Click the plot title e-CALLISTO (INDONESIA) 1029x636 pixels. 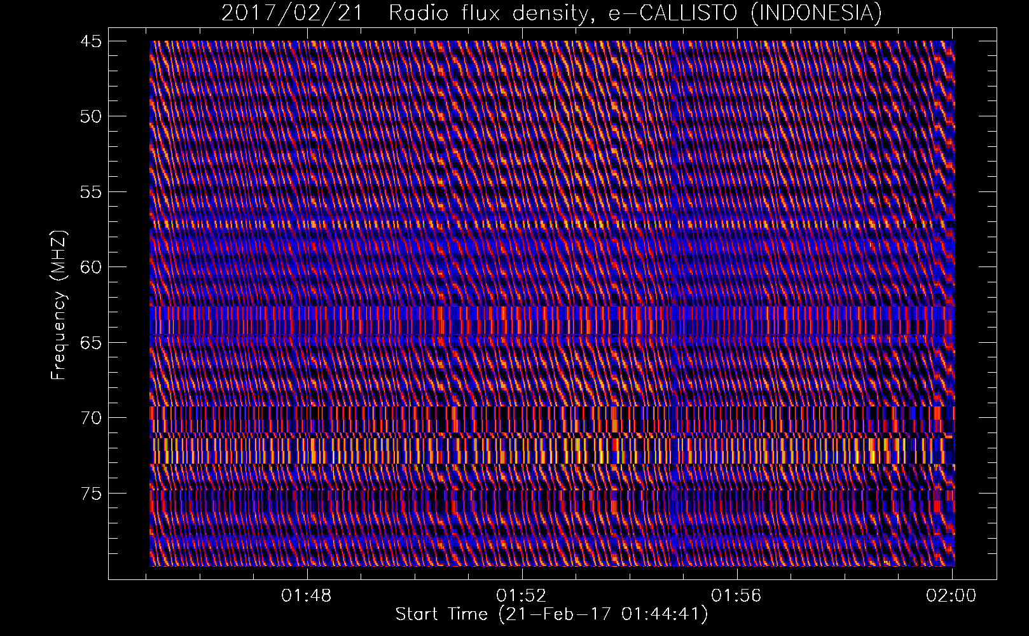pos(551,13)
